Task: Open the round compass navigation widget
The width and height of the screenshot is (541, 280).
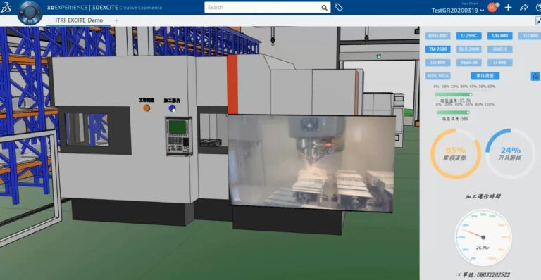Action: pos(30,13)
